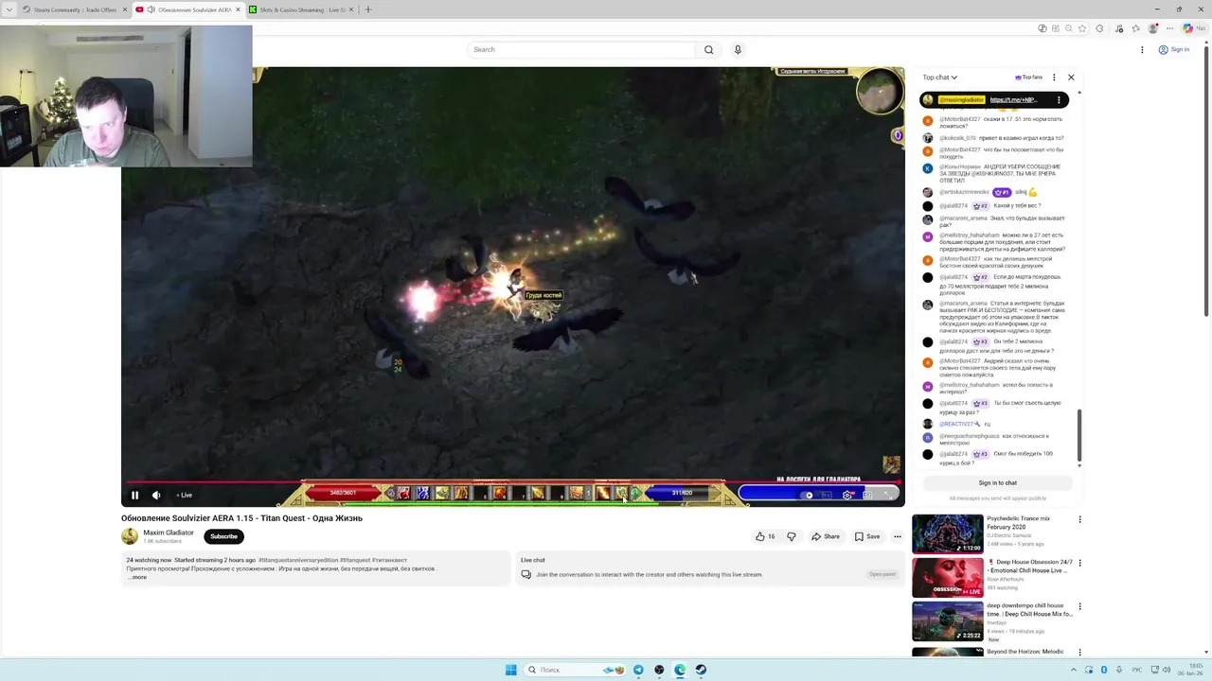Open live chat options three-dot menu

[x=1054, y=78]
